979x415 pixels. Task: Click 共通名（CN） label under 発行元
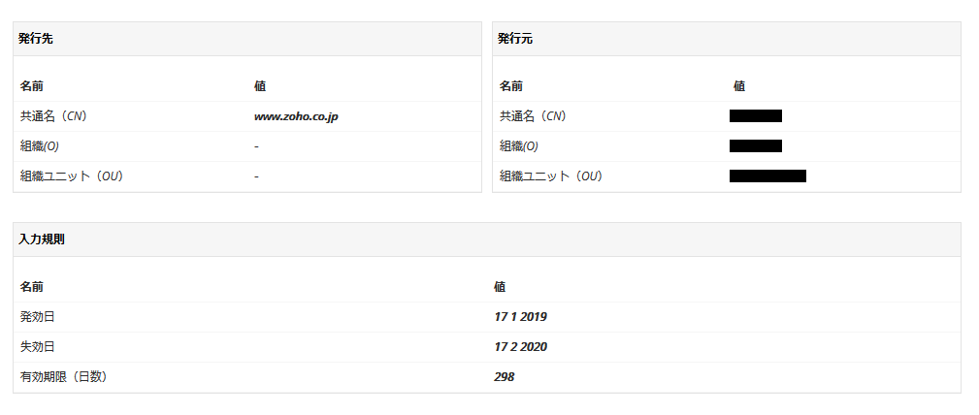[x=534, y=116]
